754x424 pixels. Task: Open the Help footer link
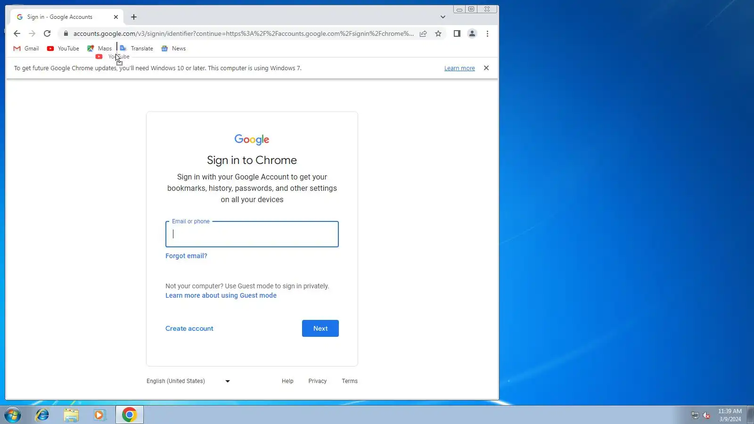coord(287,381)
